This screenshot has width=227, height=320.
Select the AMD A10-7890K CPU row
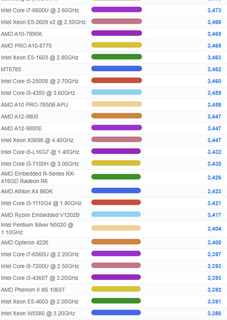[x=22, y=34]
